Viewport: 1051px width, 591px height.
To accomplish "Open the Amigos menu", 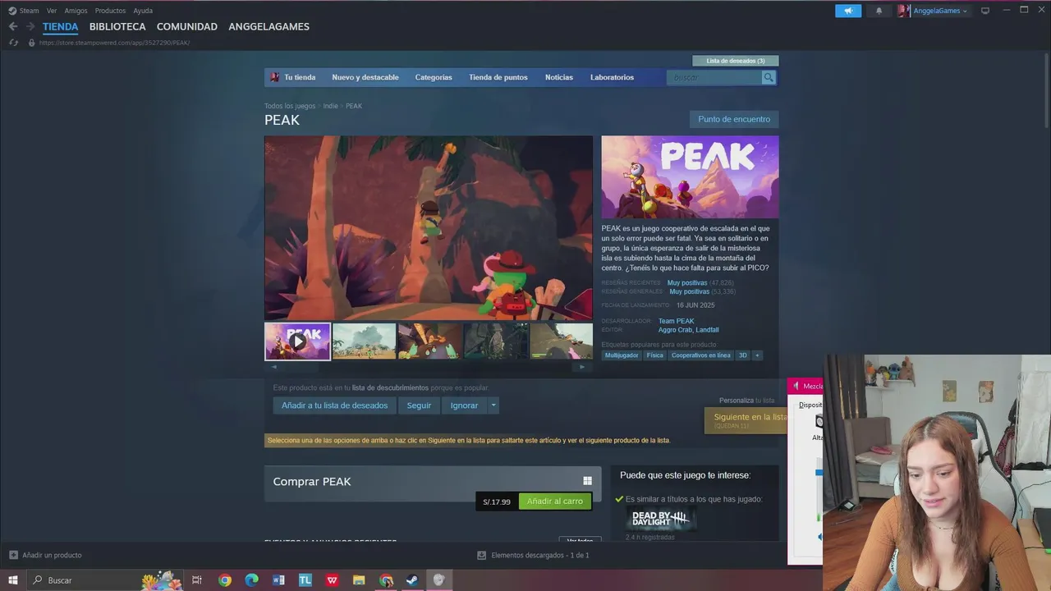I will 76,11.
